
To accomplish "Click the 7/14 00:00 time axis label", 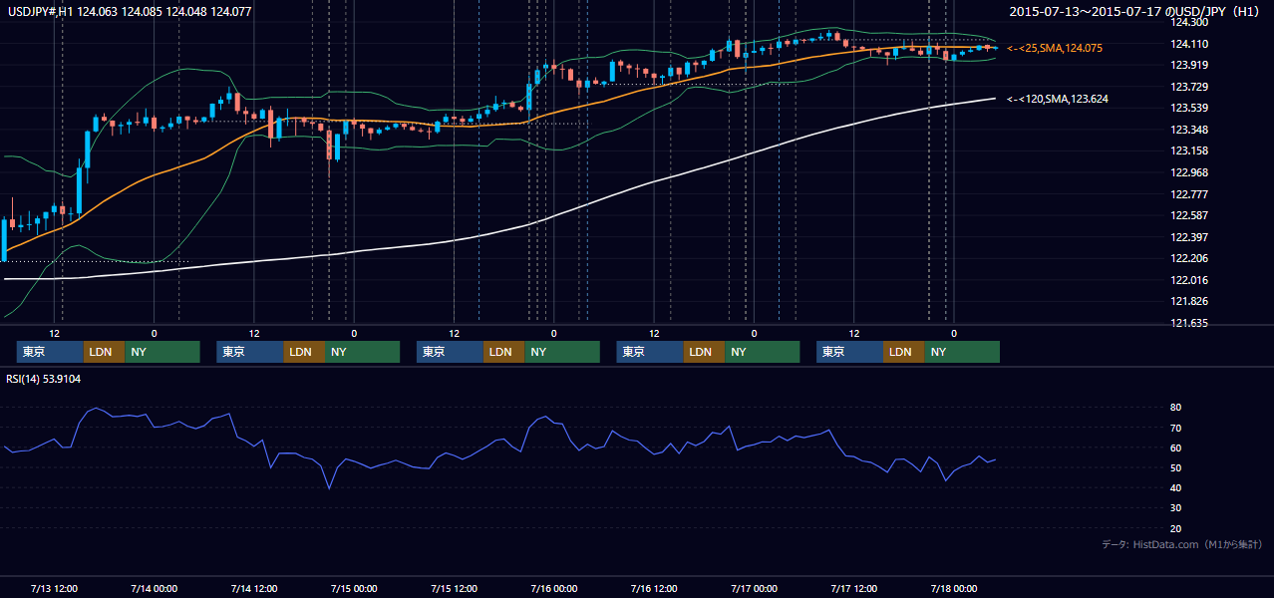I will (x=155, y=588).
